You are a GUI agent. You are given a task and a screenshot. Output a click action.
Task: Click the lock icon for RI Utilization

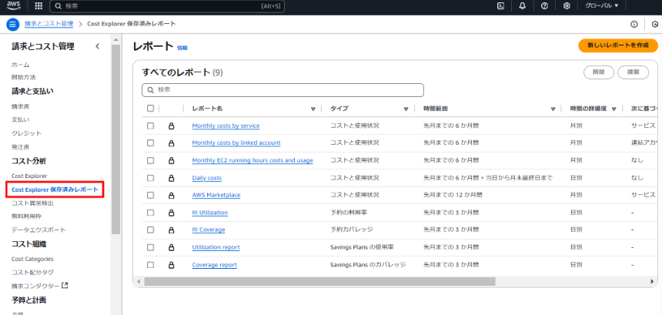point(171,213)
